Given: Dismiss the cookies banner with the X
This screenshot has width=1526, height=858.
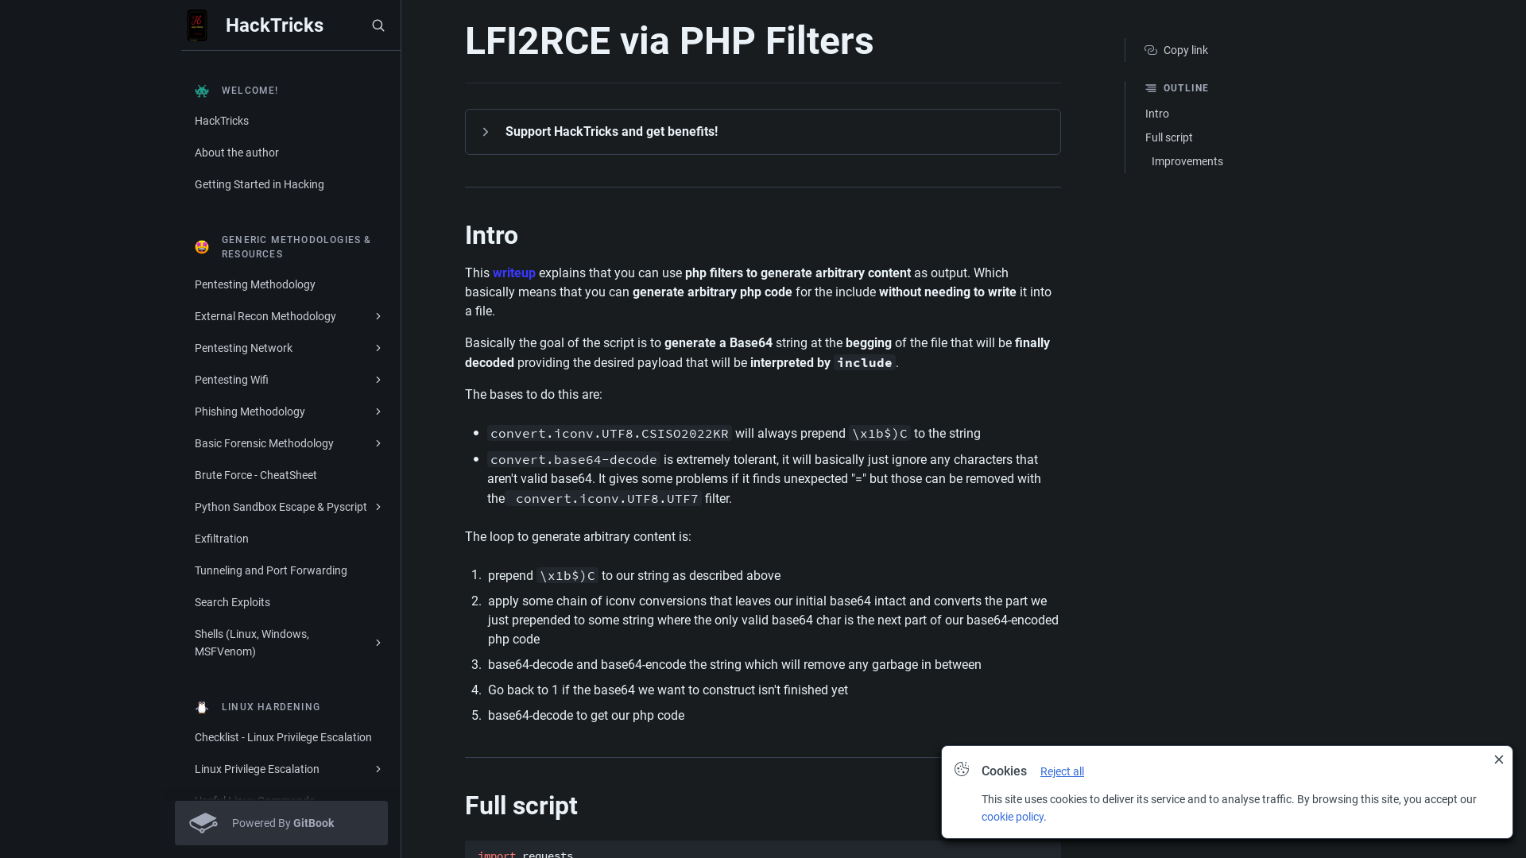Looking at the screenshot, I should coord(1499,759).
